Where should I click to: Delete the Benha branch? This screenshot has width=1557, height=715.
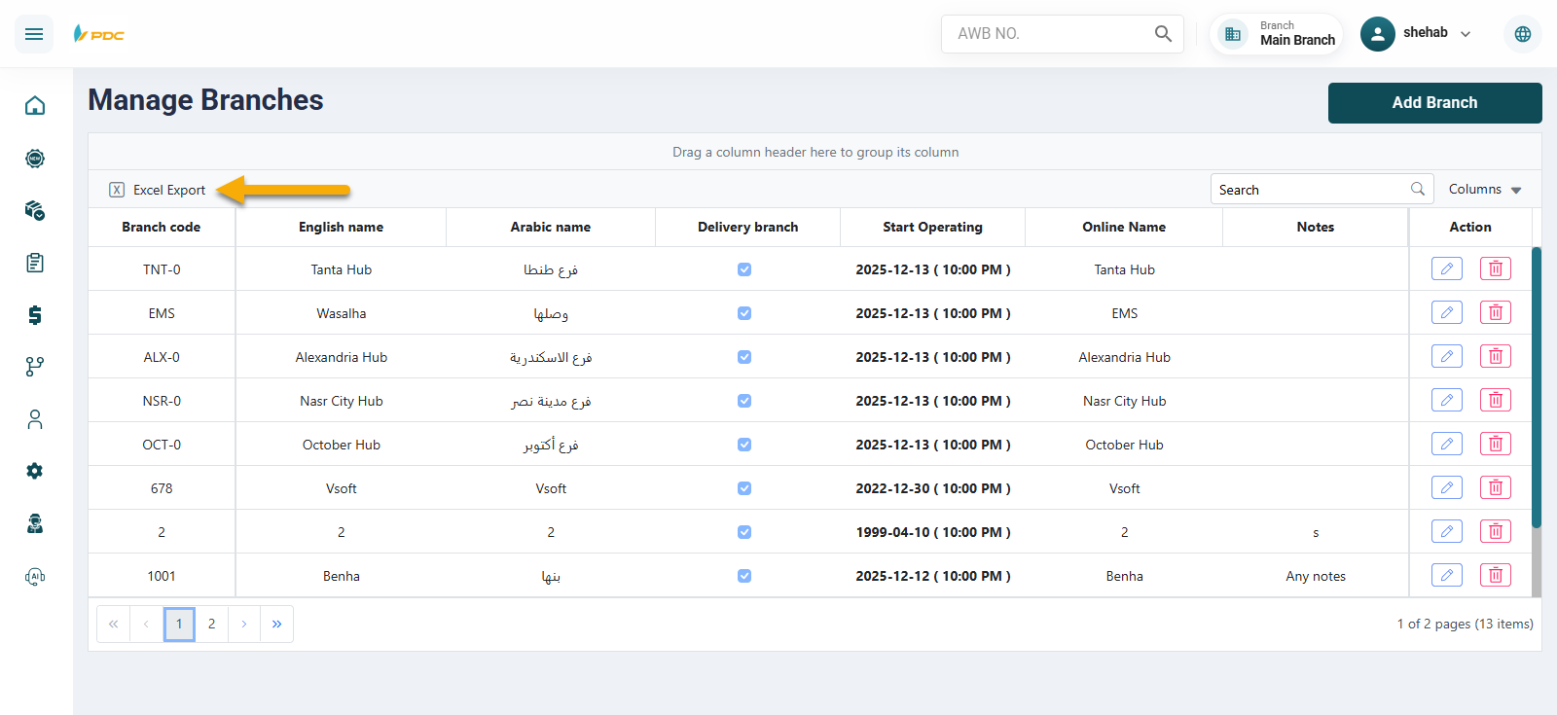pyautogui.click(x=1496, y=575)
